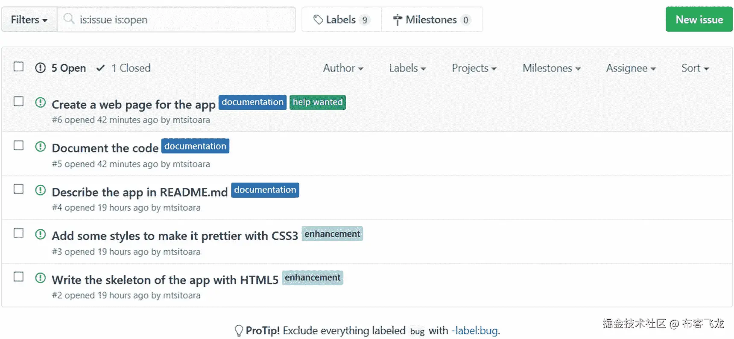Click the tag icon on Labels button

[318, 20]
